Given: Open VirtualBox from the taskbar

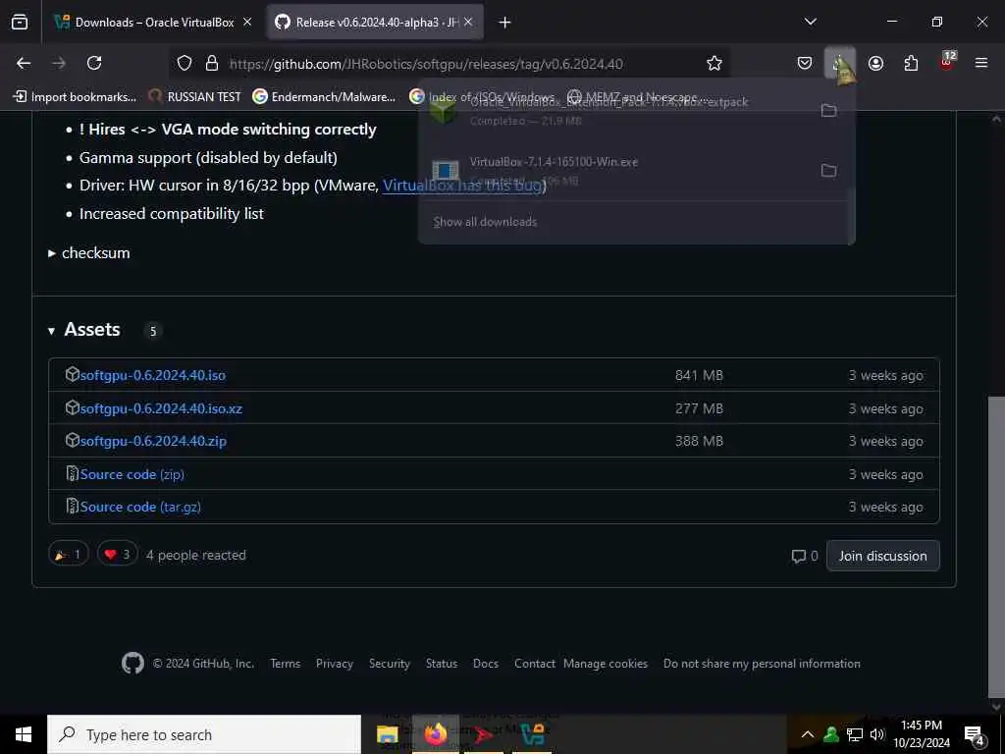Looking at the screenshot, I should (x=533, y=734).
